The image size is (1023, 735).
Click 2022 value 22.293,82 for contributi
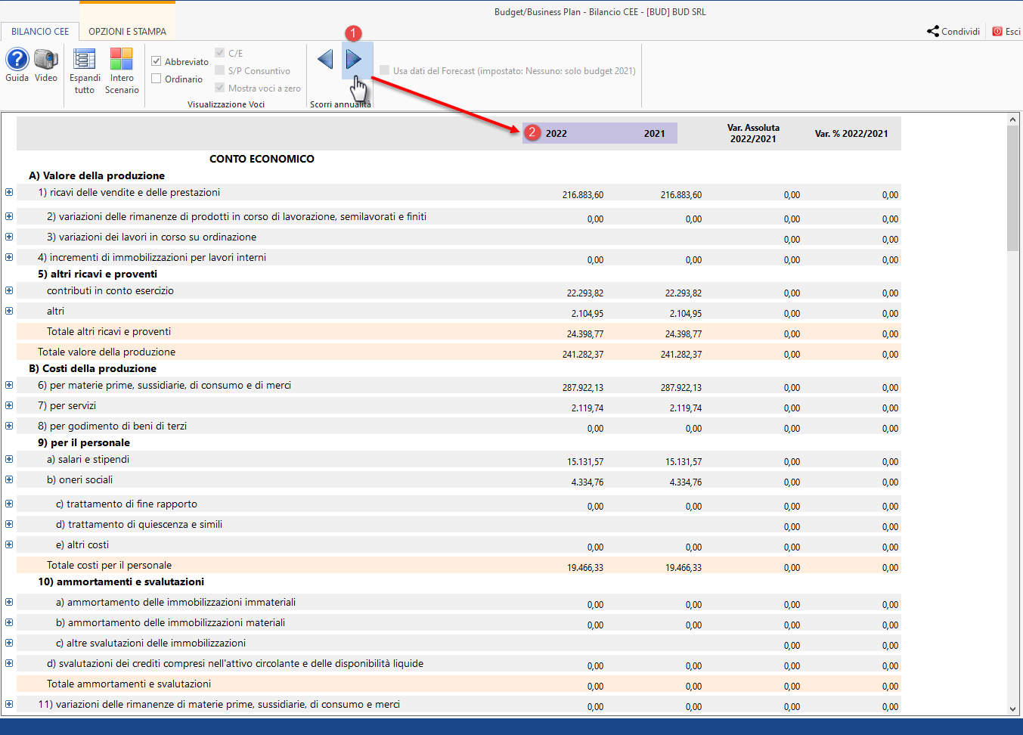585,293
